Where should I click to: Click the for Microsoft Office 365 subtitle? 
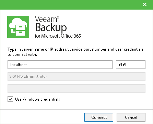[x=58, y=36]
